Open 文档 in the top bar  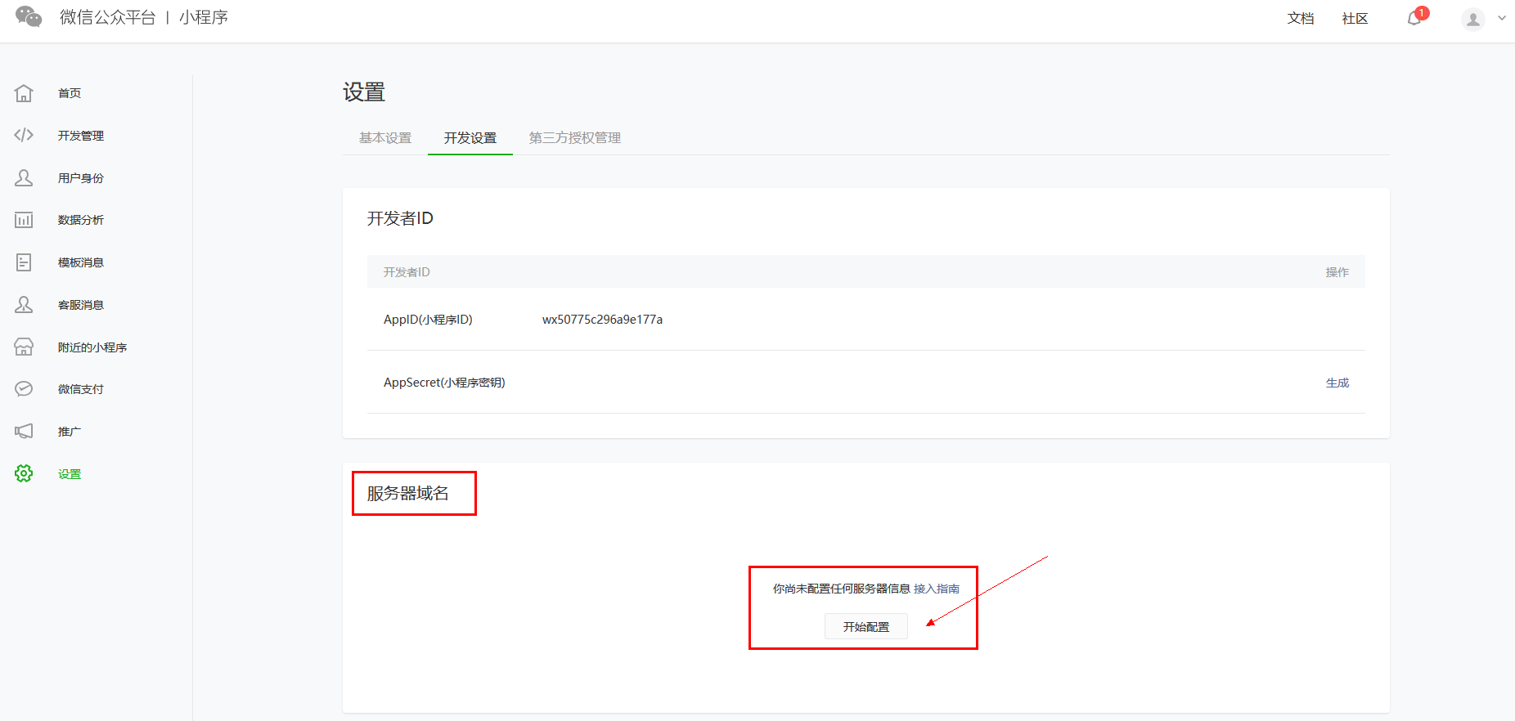1300,19
